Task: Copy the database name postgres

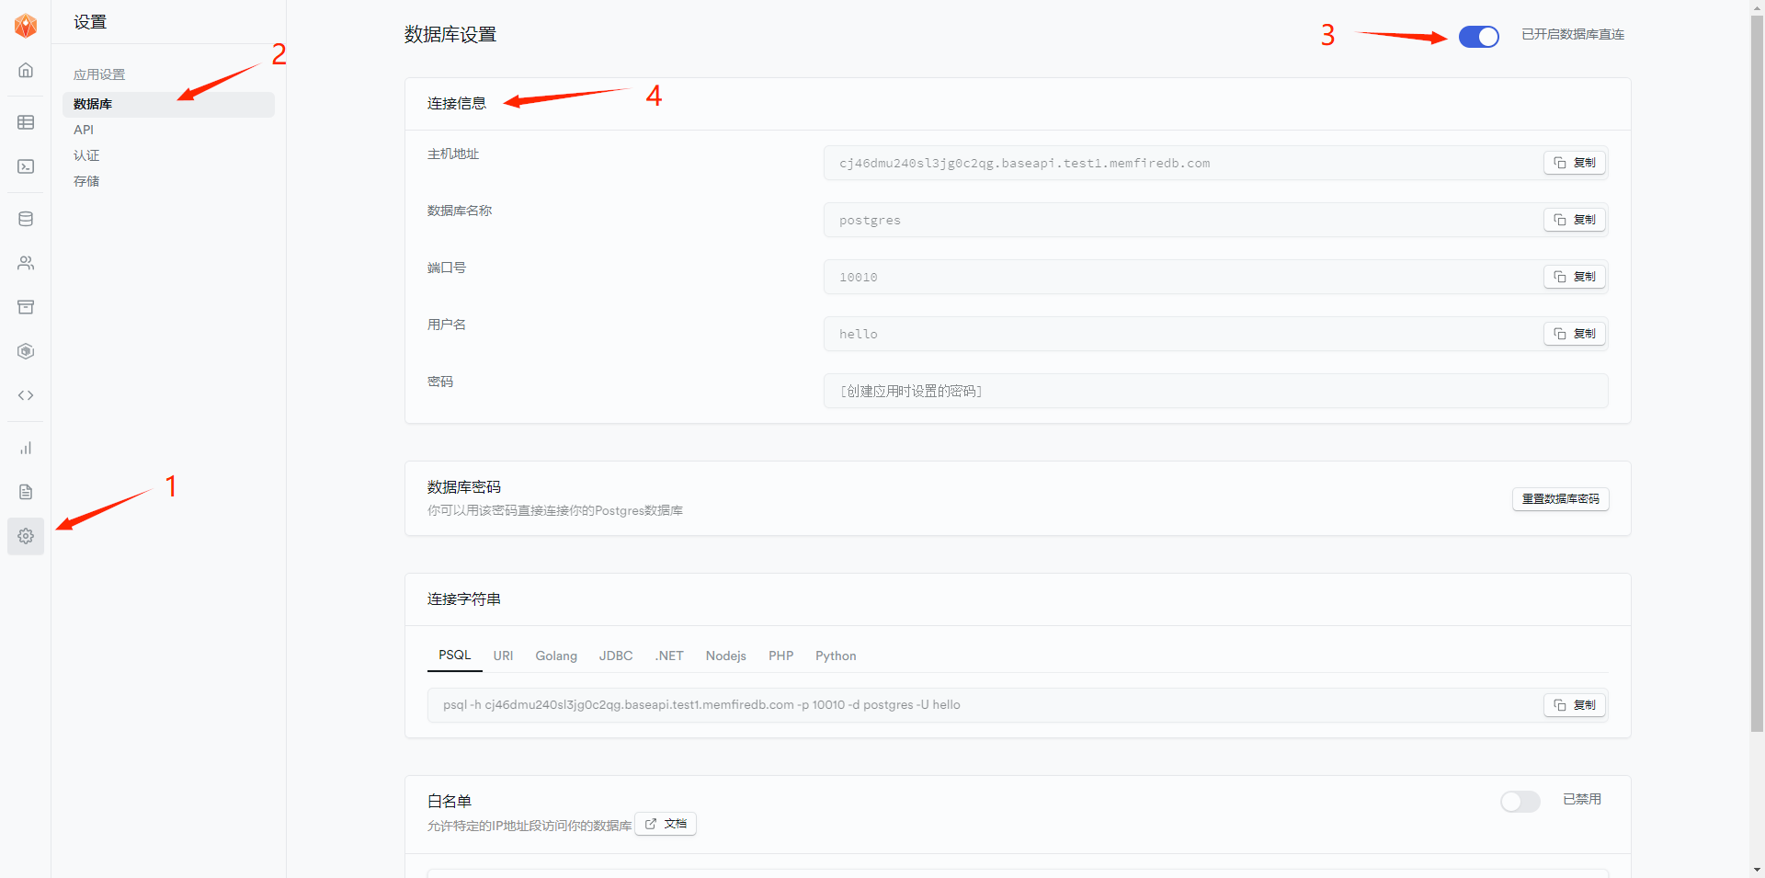Action: coord(1574,220)
